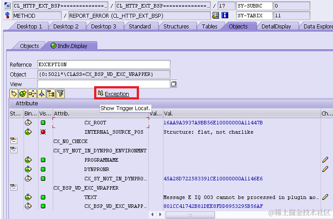Image resolution: width=333 pixels, height=219 pixels.
Task: Click the yellow tag icon in the object toolbar
Action: pos(14,93)
